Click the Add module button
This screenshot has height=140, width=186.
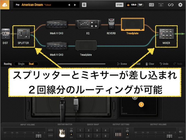click(x=136, y=64)
